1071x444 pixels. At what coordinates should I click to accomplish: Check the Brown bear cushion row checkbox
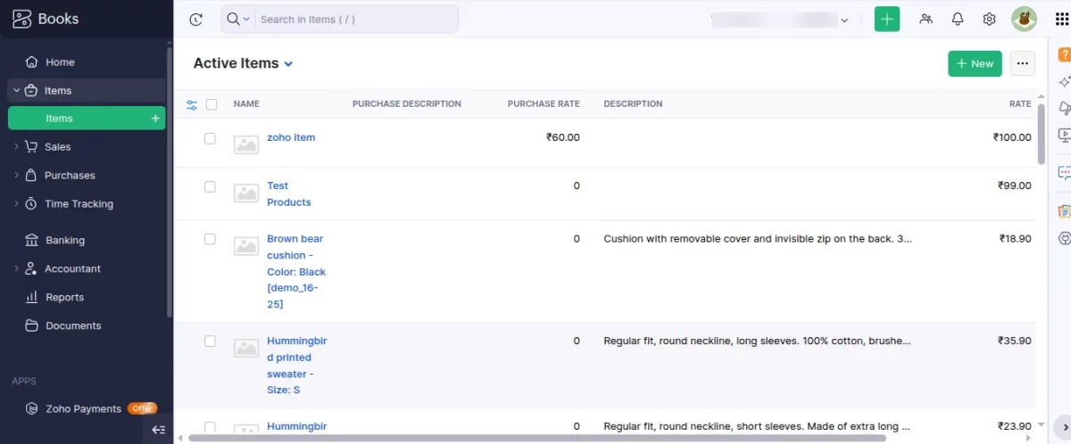210,239
